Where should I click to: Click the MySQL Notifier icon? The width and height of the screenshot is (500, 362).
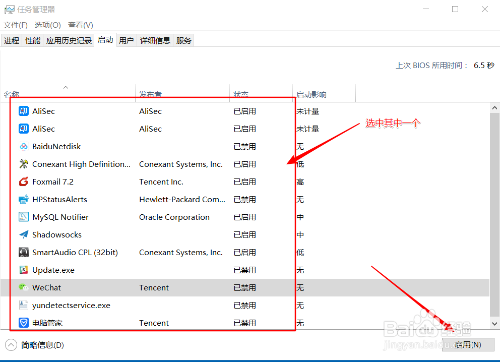tap(24, 217)
